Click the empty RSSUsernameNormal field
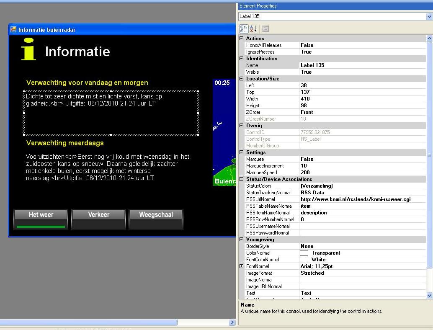 363,226
